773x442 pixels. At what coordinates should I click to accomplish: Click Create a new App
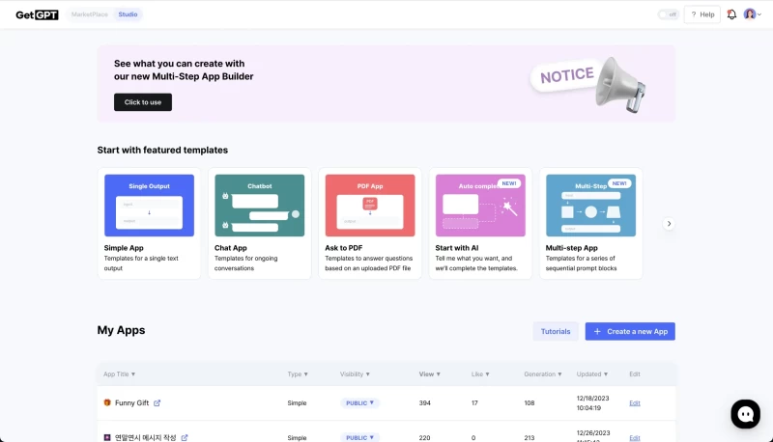(x=630, y=331)
